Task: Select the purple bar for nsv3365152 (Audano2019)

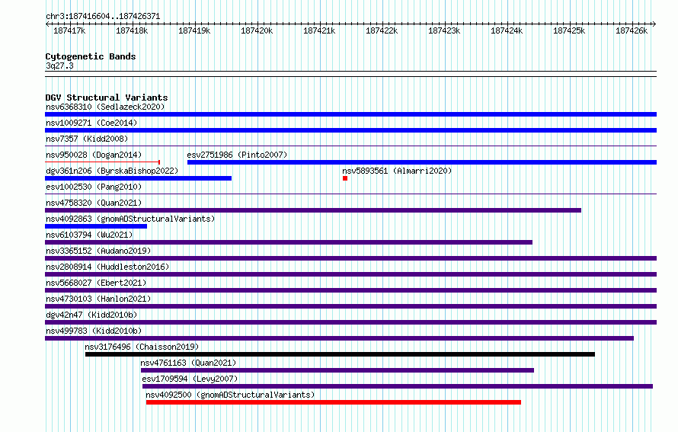Action: [x=350, y=258]
